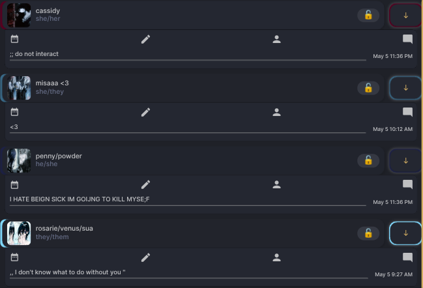Collapse rosarie/venus/sua card with arrow button
Screen dimensions: 423x288
[405, 233]
